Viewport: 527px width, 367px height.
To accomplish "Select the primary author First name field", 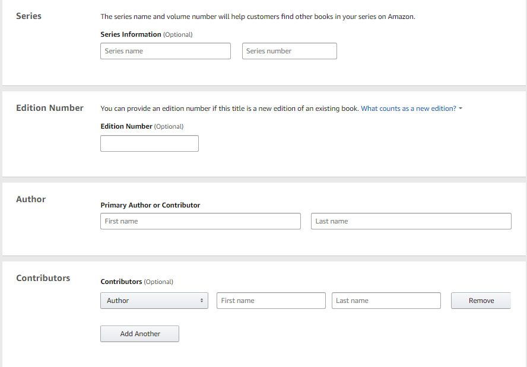I will click(201, 221).
